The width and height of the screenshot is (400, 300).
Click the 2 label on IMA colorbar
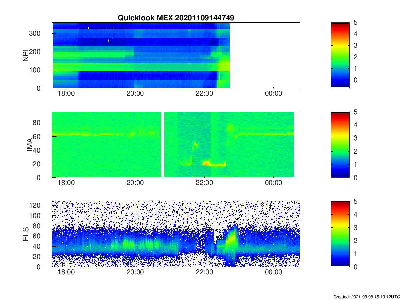click(355, 151)
